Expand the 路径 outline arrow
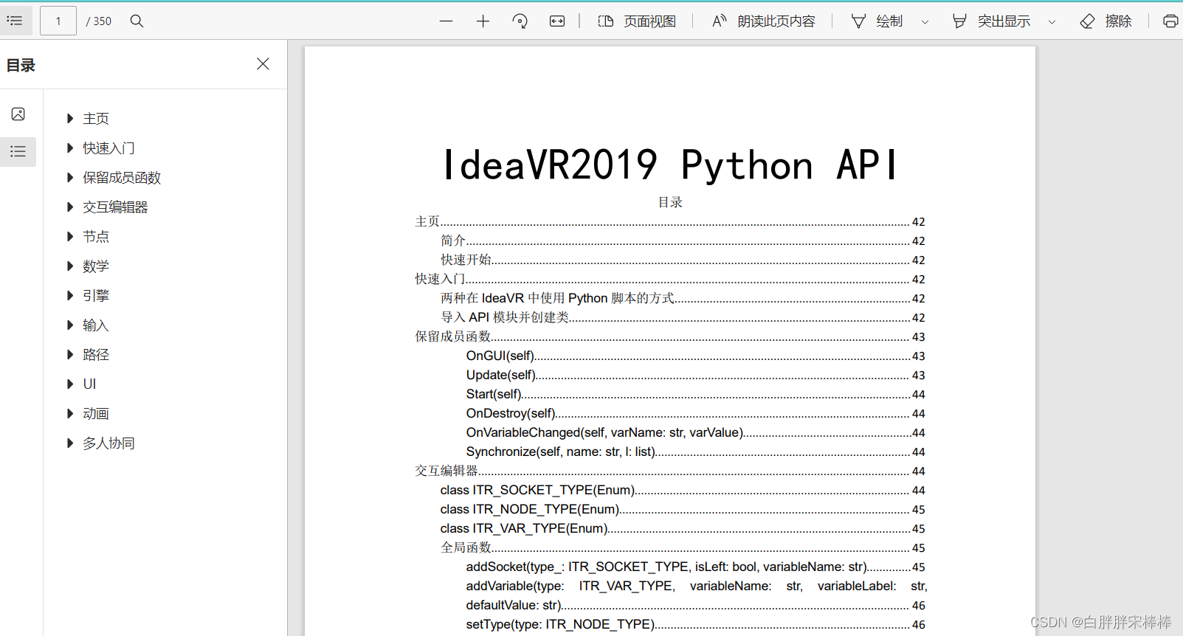Viewport: 1183px width, 636px height. point(70,355)
